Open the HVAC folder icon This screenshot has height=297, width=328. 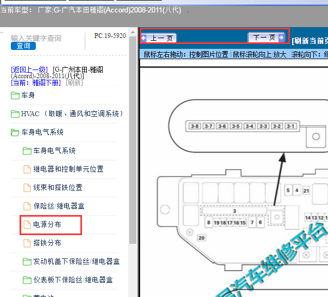15,114
